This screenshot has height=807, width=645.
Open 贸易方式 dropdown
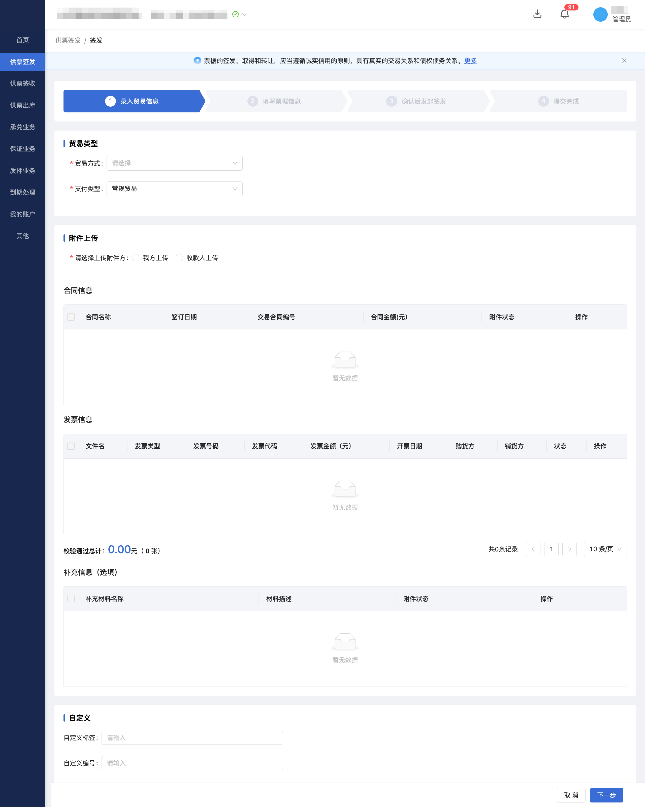pyautogui.click(x=174, y=163)
